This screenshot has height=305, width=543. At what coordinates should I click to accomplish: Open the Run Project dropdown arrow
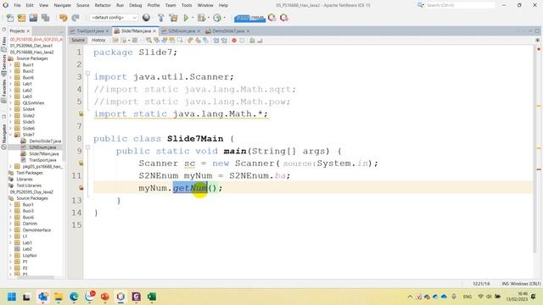[193, 18]
